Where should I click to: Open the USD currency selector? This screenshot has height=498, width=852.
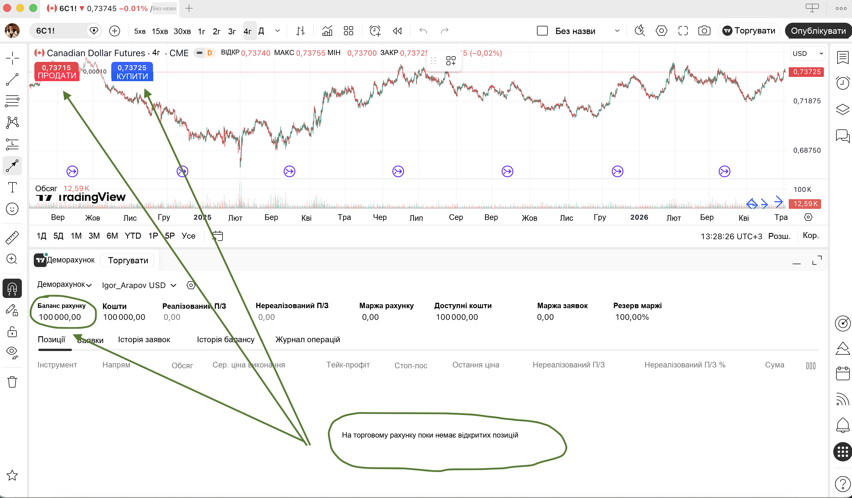pyautogui.click(x=808, y=53)
